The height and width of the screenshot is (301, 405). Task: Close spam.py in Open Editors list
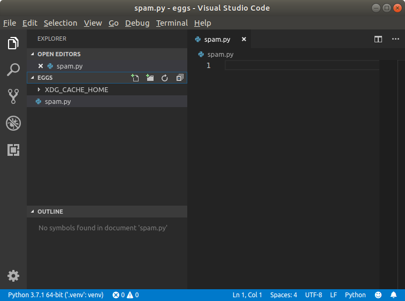point(41,66)
